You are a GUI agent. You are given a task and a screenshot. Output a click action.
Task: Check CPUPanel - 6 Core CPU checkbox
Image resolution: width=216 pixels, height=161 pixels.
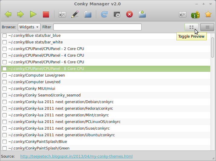coord(5,62)
